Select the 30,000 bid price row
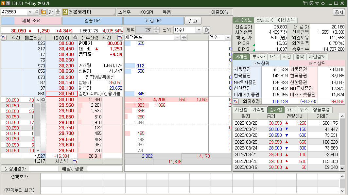This screenshot has height=195, width=348. (x=62, y=99)
